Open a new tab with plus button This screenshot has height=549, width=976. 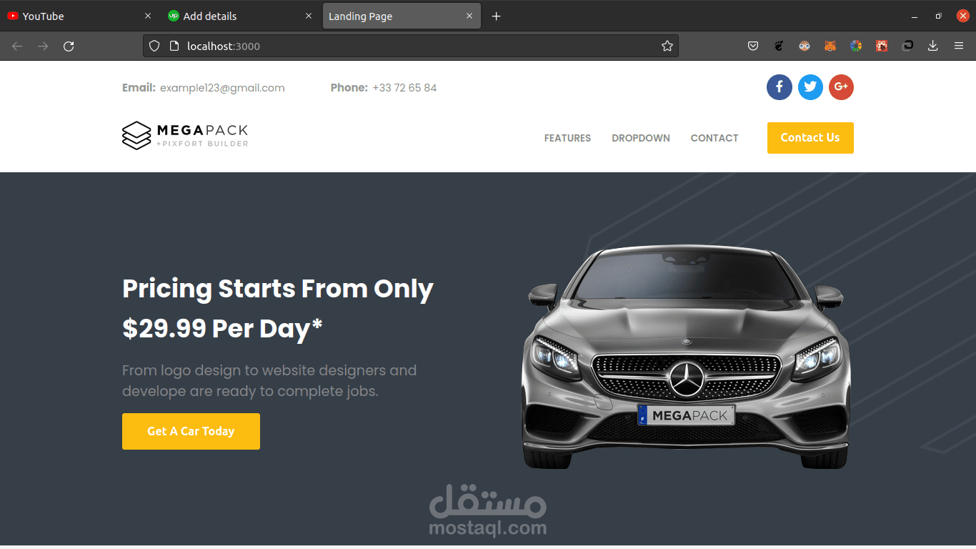[497, 16]
